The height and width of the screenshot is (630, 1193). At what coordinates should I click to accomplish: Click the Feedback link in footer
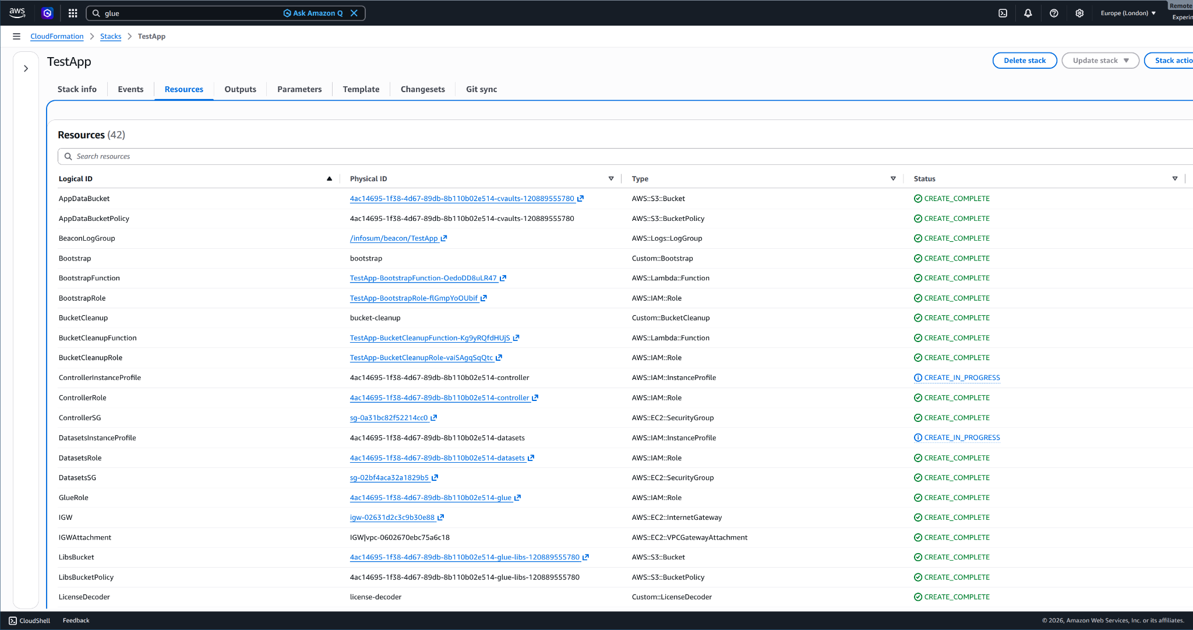pos(76,621)
